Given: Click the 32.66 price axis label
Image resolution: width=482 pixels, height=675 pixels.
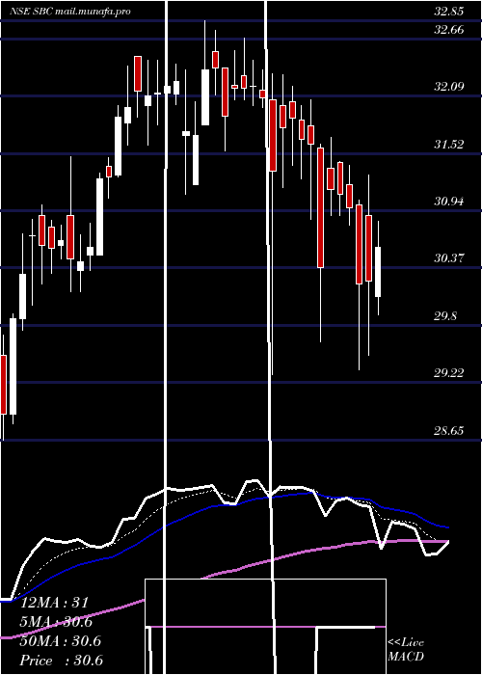Looking at the screenshot, I should (449, 30).
